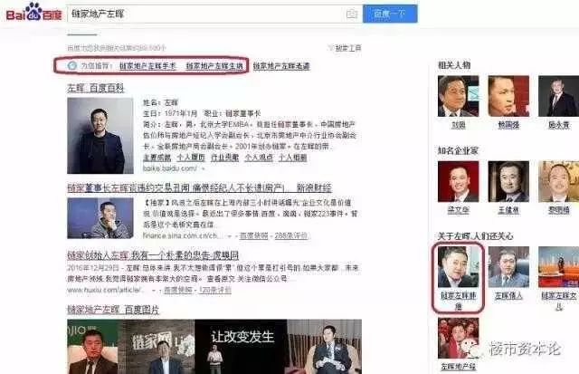This screenshot has height=374, width=579.
Task: Open the third portrait under 知名企业家
Action: (x=559, y=181)
